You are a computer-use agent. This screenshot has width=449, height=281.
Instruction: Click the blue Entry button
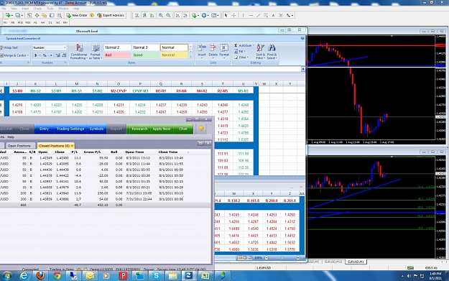[x=44, y=129]
